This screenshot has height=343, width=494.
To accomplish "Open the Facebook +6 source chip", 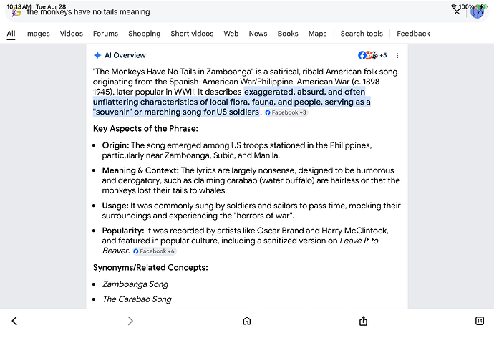I will (154, 251).
